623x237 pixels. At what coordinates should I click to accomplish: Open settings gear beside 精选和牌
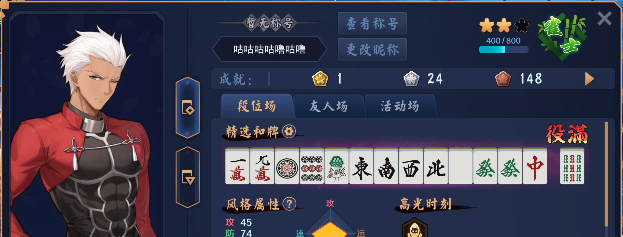(x=289, y=132)
